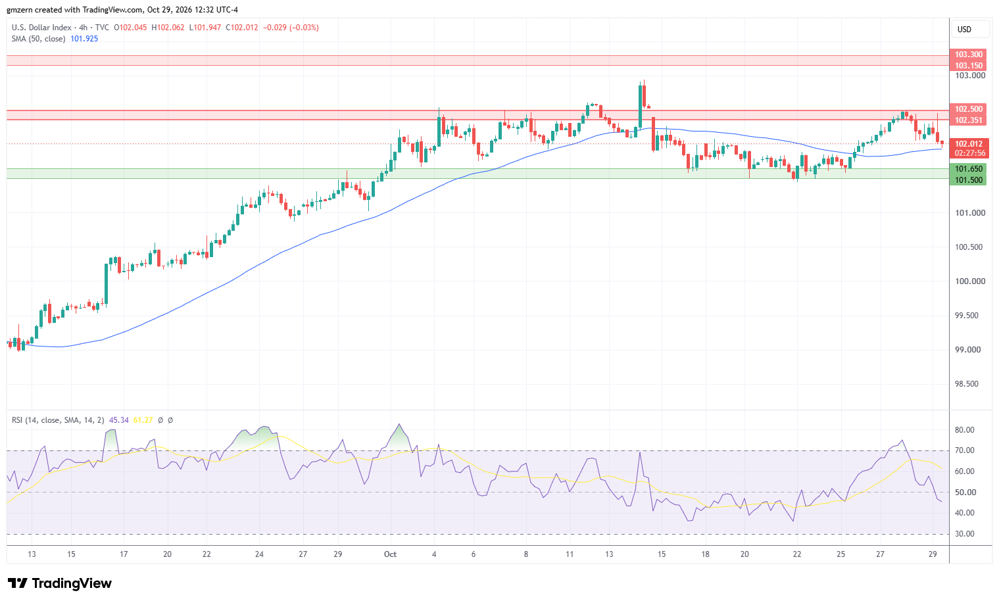This screenshot has width=999, height=603.
Task: Click the chart creation caption by gmzern
Action: tap(122, 10)
